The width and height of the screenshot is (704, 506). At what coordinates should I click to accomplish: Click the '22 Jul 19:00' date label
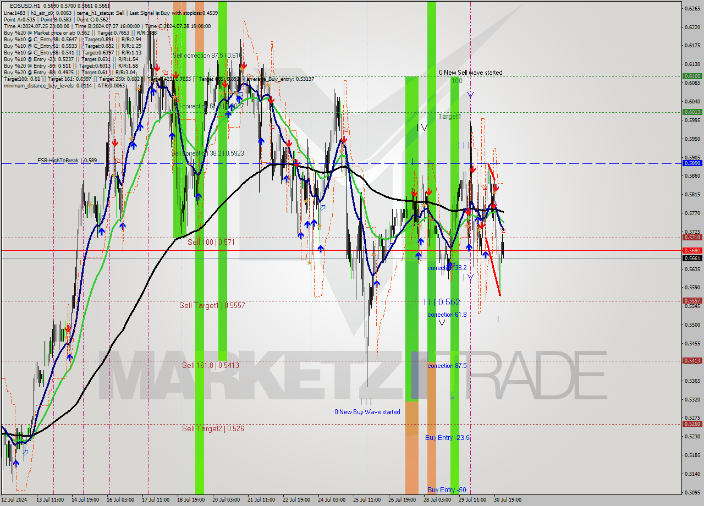[296, 500]
